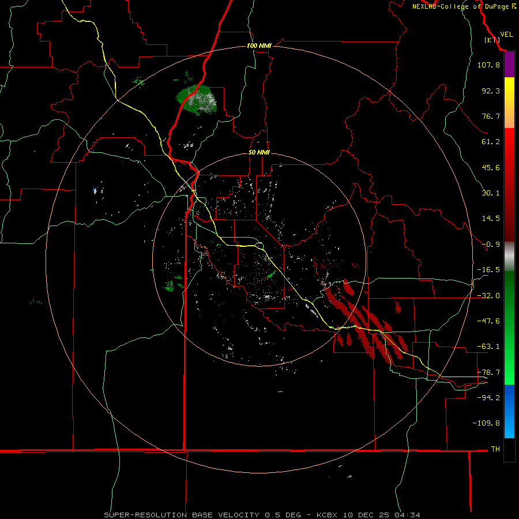This screenshot has width=519, height=519.
Task: Select the purple segment of velocity color bar
Action: pos(509,65)
